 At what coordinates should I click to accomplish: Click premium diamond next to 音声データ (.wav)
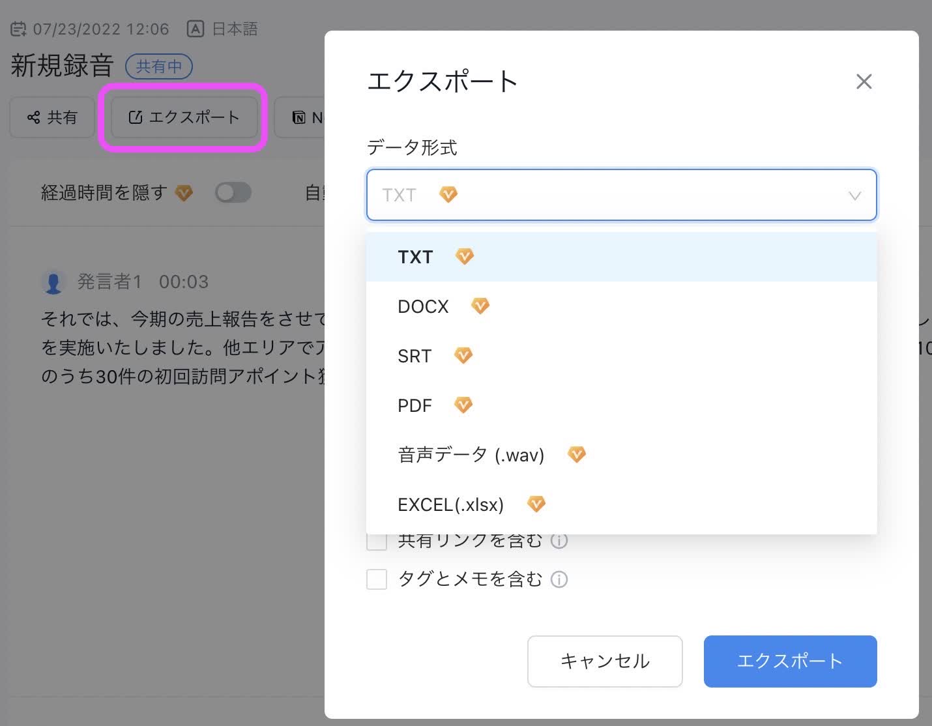click(x=577, y=454)
